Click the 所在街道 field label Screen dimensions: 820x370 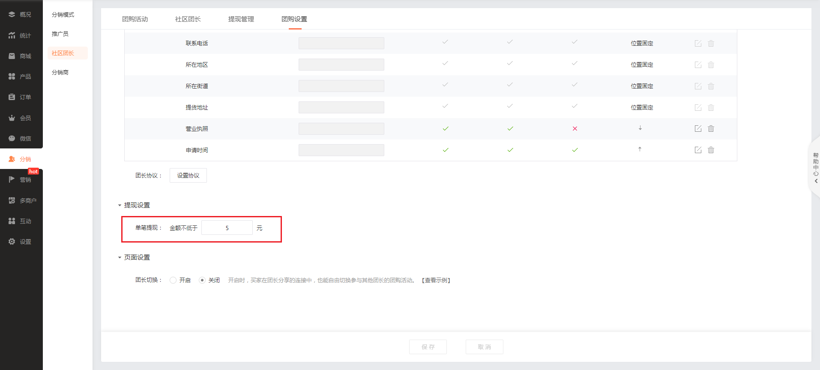[x=197, y=86]
